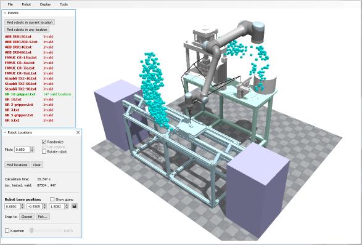Click the Find locations button
Screen dimensions: 362x245
17,165
